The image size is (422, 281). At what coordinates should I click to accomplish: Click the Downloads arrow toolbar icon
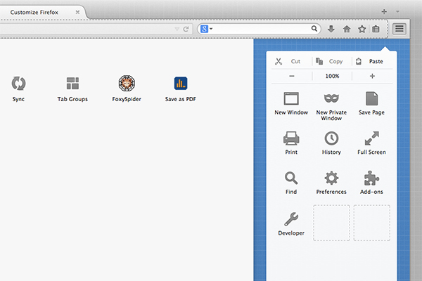[331, 29]
